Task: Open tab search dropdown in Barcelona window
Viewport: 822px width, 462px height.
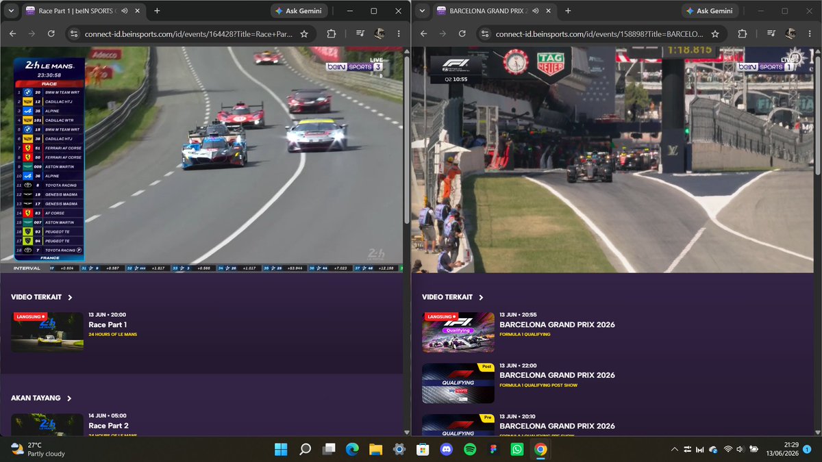Action: point(422,11)
